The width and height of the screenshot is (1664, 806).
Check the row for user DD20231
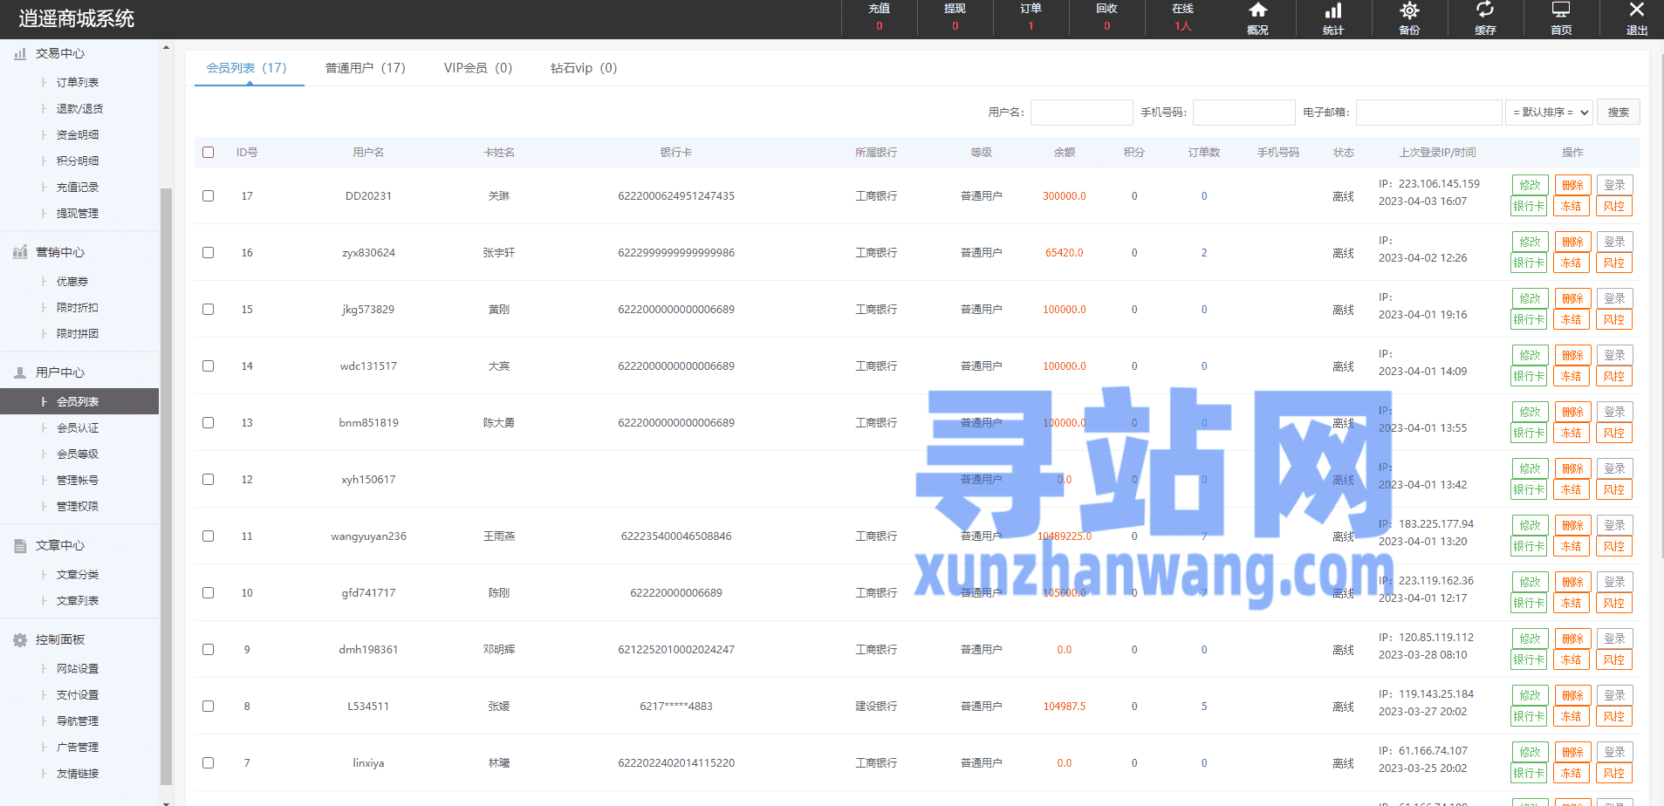click(208, 195)
